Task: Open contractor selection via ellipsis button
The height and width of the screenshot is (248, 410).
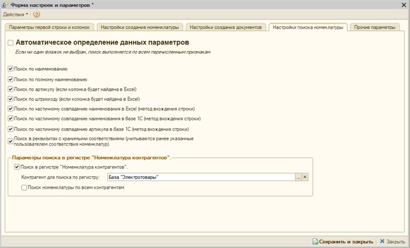Action: (x=298, y=177)
